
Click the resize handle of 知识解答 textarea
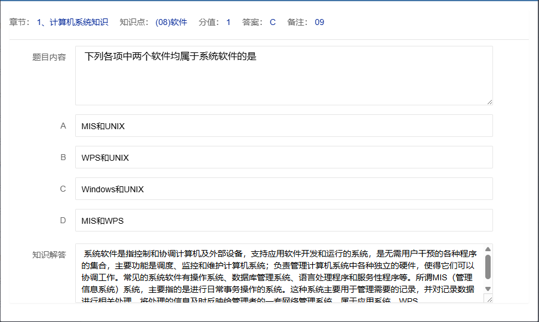click(489, 299)
